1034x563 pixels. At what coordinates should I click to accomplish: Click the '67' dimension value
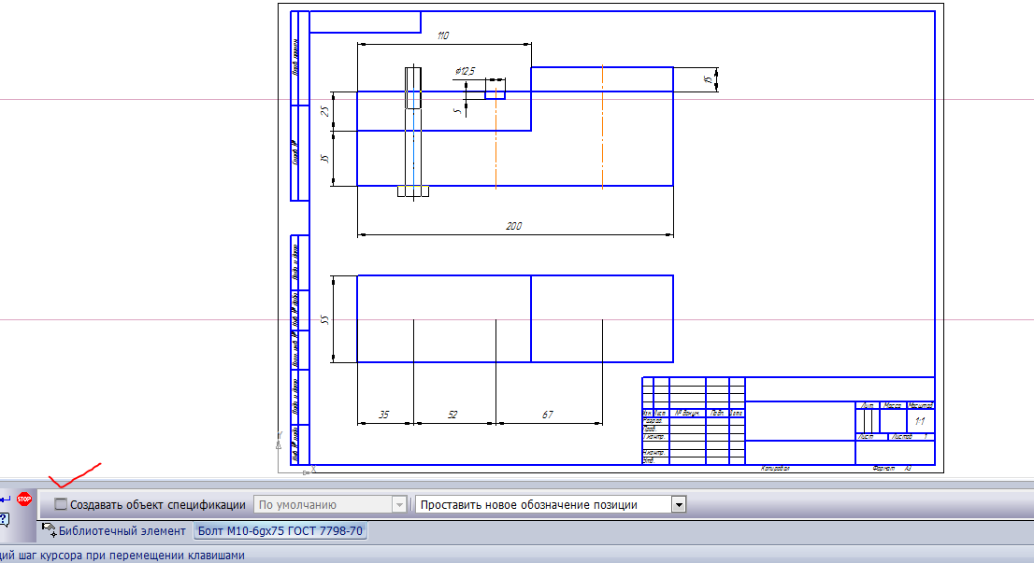(547, 415)
